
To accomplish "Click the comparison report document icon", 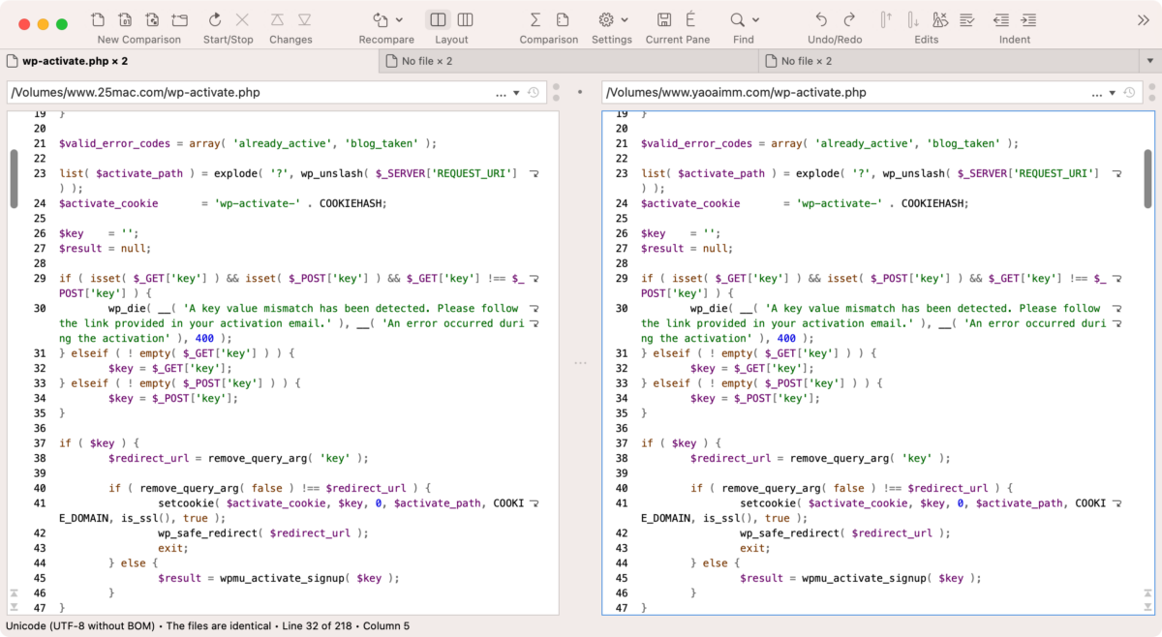I will 563,19.
